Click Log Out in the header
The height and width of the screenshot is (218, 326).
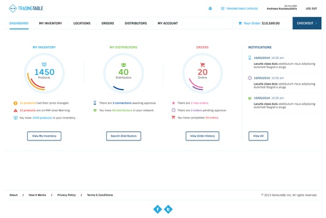click(311, 8)
